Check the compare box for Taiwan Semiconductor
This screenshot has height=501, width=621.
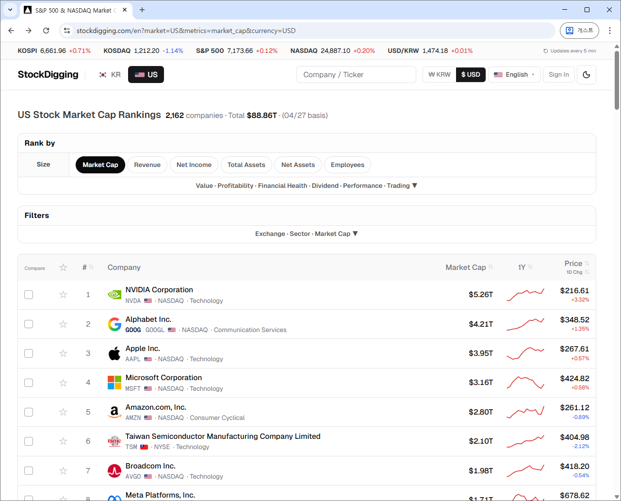click(x=29, y=441)
